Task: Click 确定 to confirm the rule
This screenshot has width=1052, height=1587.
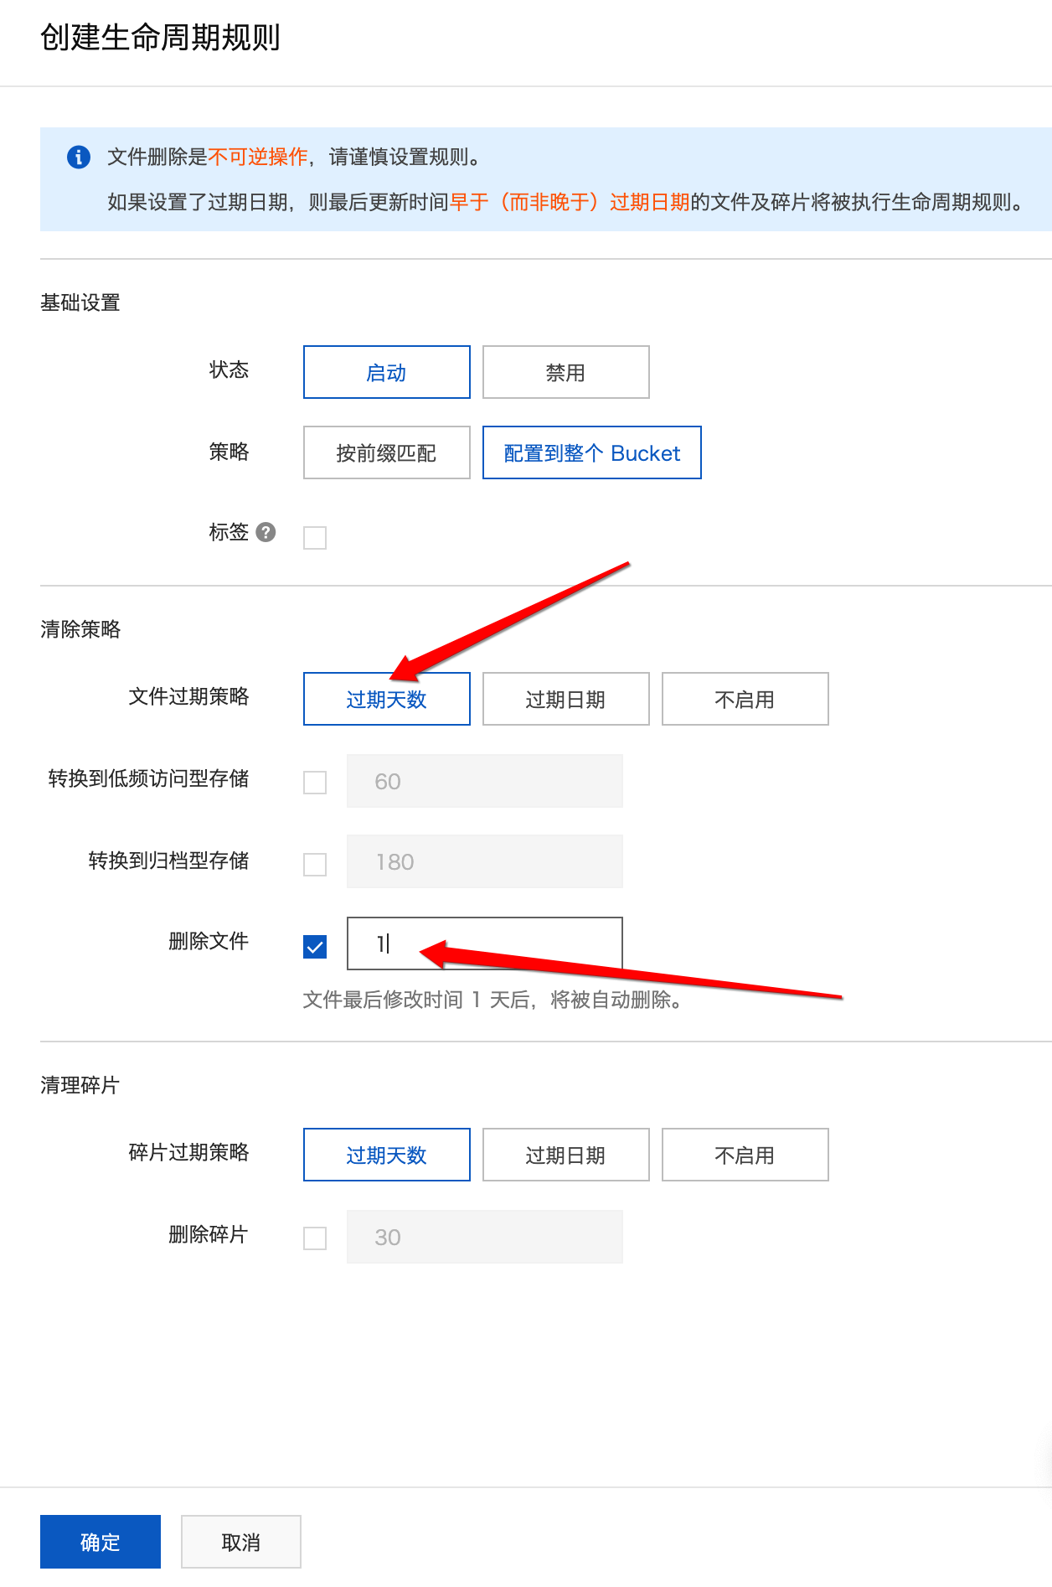Action: click(100, 1542)
